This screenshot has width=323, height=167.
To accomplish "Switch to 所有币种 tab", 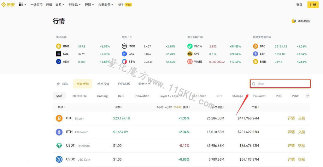I will pyautogui.click(x=83, y=84).
